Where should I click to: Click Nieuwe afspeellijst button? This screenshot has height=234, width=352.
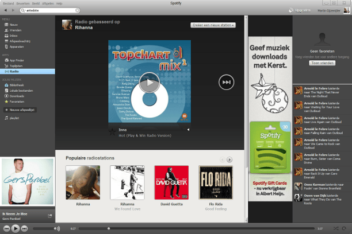coord(20,110)
